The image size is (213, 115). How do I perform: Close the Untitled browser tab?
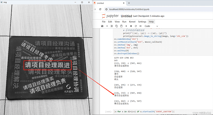coord(124,3)
